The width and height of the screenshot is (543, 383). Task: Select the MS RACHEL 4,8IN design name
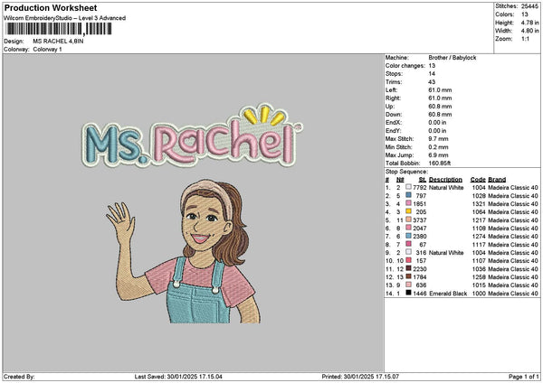point(61,42)
